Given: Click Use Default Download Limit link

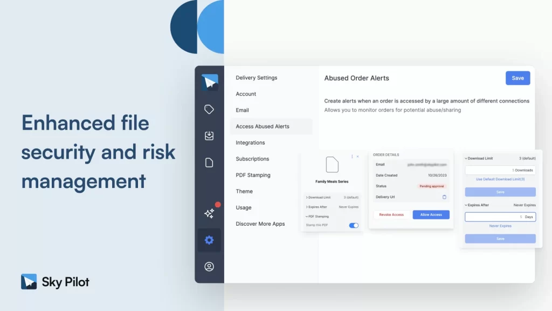Looking at the screenshot, I should coord(500,179).
